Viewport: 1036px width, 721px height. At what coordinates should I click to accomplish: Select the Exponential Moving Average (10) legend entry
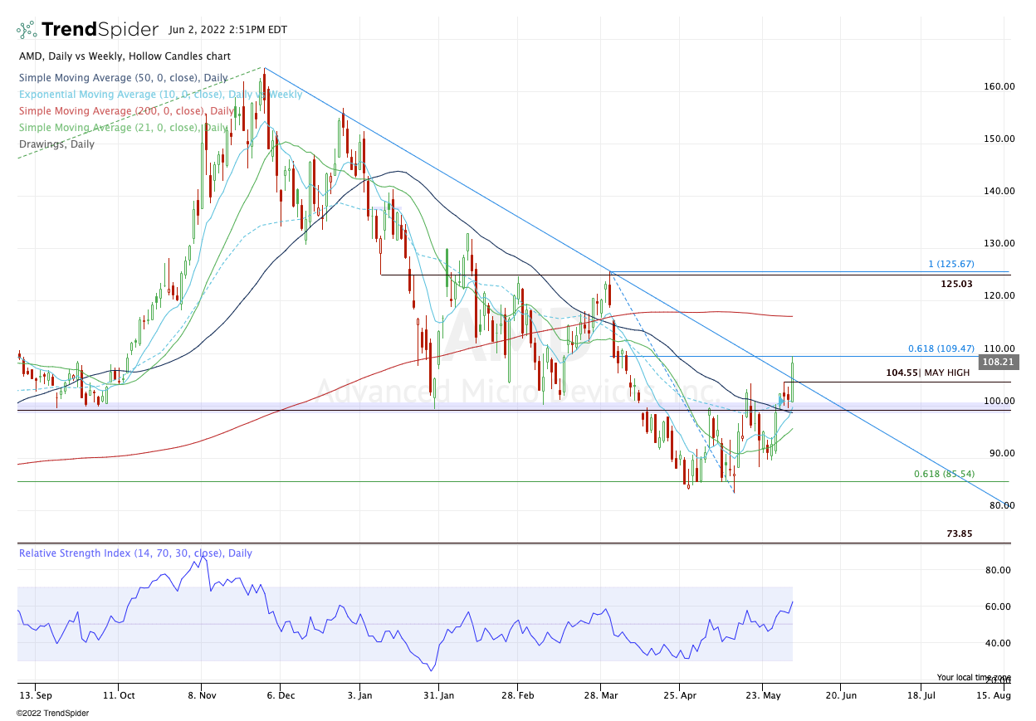pyautogui.click(x=160, y=94)
